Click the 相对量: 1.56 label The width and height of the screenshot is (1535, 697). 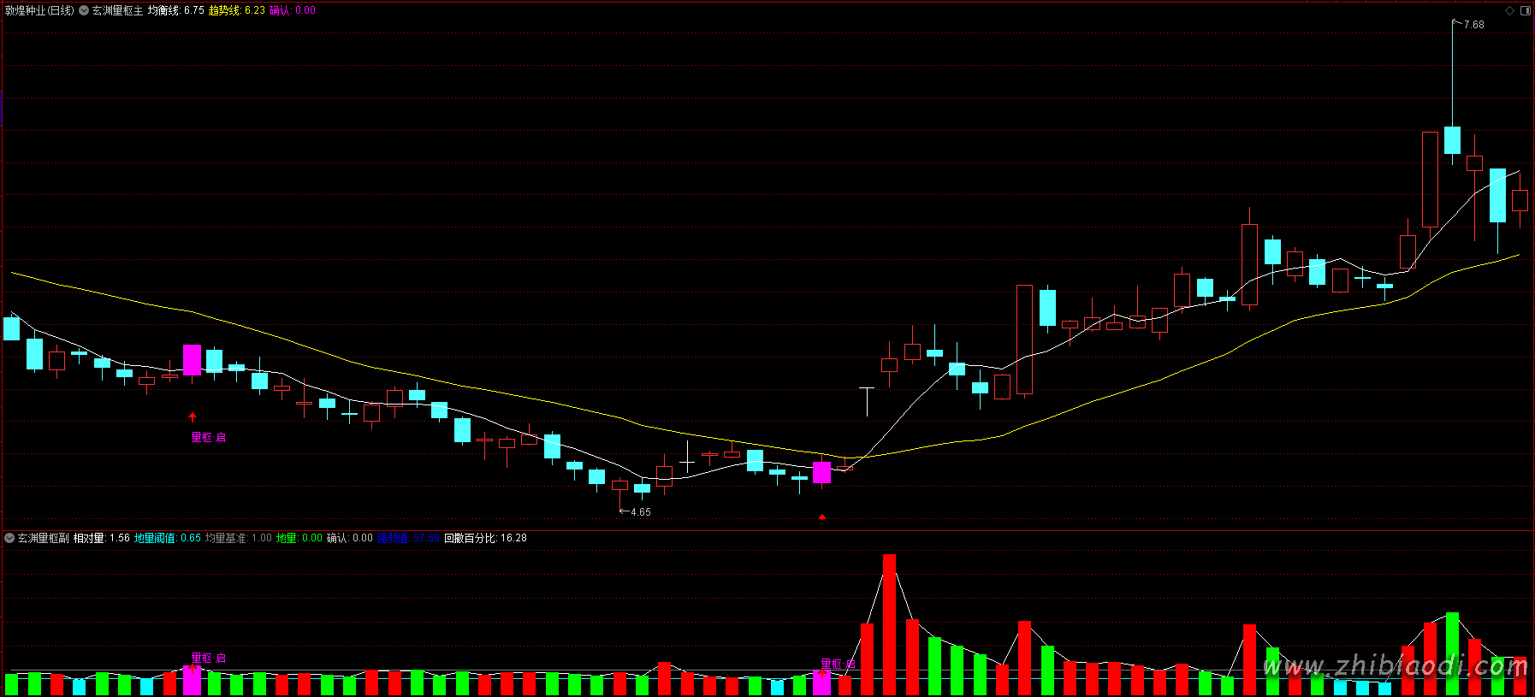click(102, 538)
